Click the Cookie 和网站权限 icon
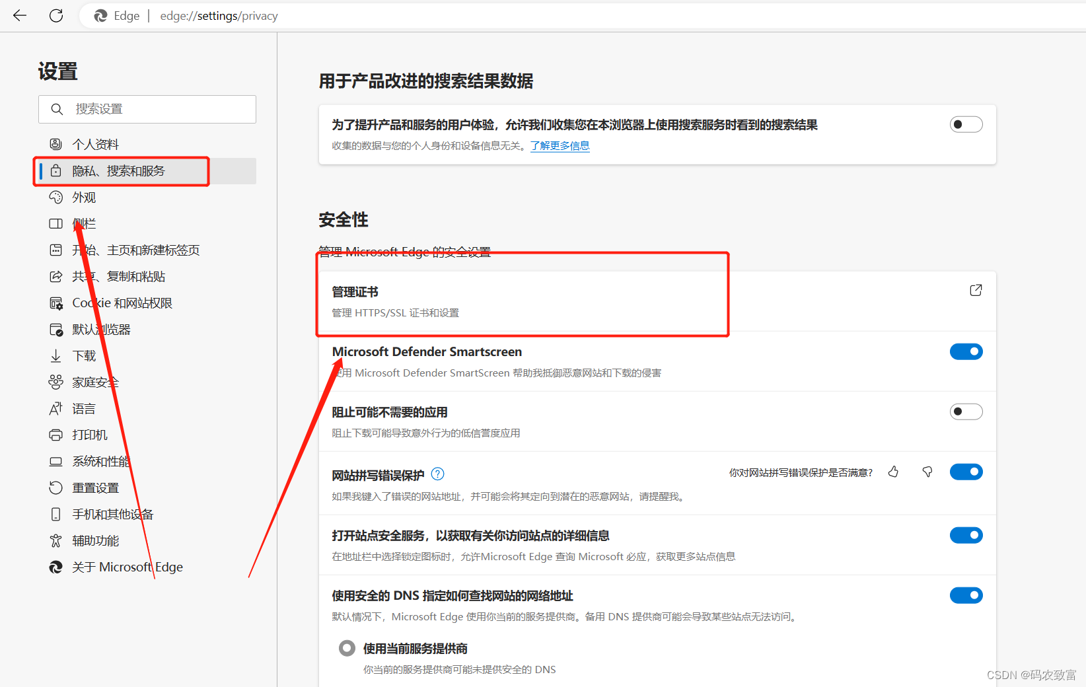This screenshot has height=687, width=1086. click(56, 303)
